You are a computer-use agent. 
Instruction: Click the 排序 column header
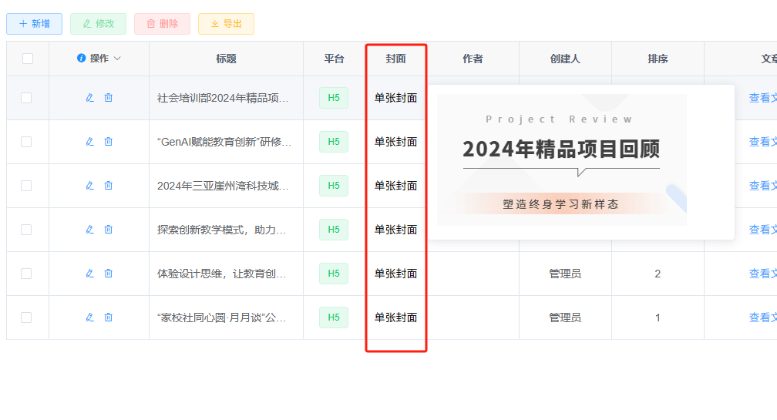tap(658, 59)
